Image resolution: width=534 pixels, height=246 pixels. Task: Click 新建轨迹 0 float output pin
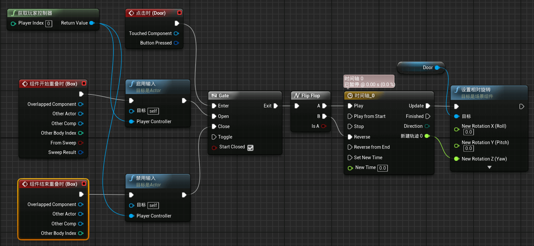(x=427, y=136)
